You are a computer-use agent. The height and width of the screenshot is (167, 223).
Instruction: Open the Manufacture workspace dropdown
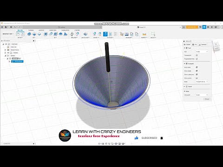8,34
